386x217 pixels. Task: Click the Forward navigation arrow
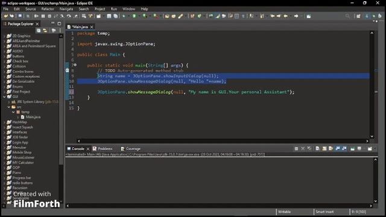click(x=296, y=16)
